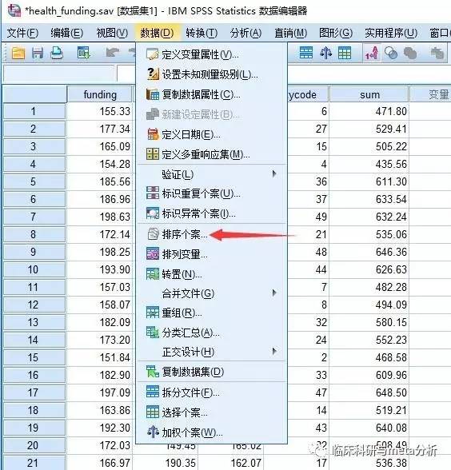The height and width of the screenshot is (470, 451).
Task: Click the Print icon in toolbar
Action: tap(57, 54)
